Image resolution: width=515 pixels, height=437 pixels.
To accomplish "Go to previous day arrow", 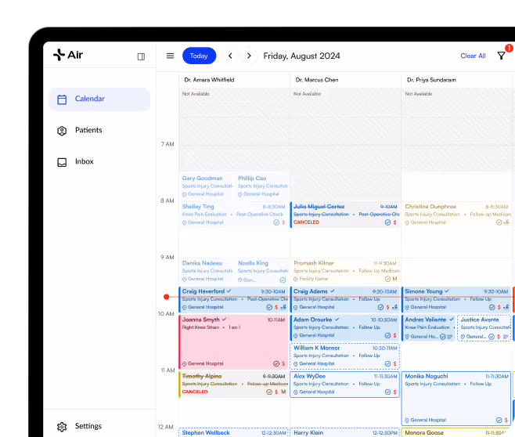I will click(x=230, y=56).
